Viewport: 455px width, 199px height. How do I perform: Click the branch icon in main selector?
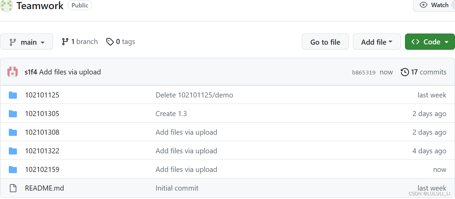click(13, 42)
